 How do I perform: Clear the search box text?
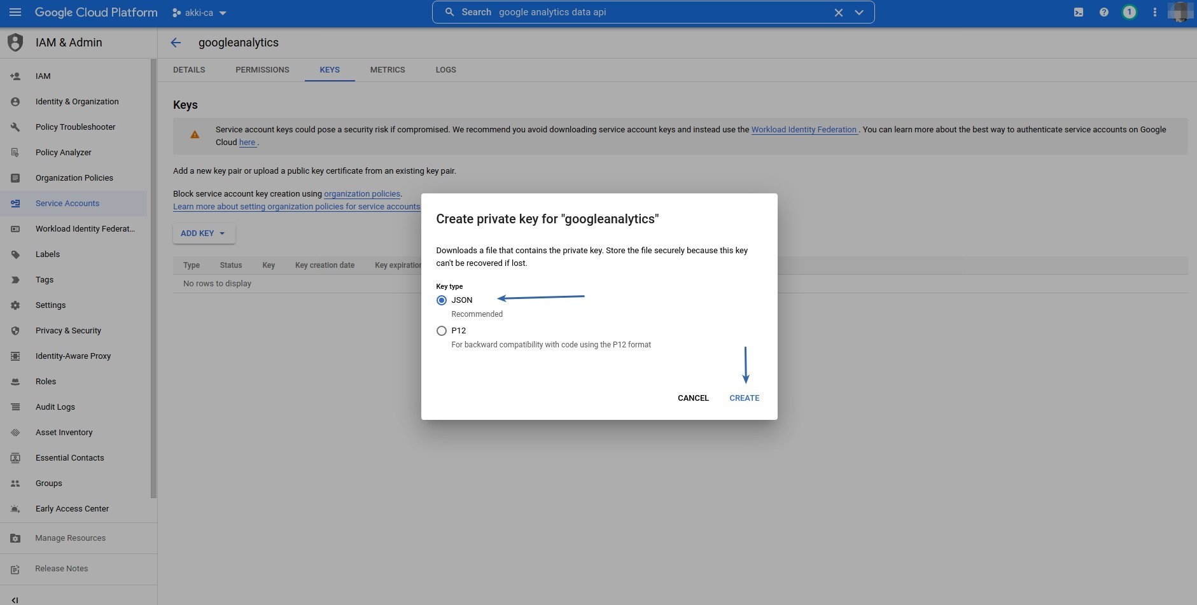click(838, 12)
